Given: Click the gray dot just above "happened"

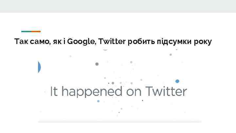Looking at the screenshot, I should (113, 83).
